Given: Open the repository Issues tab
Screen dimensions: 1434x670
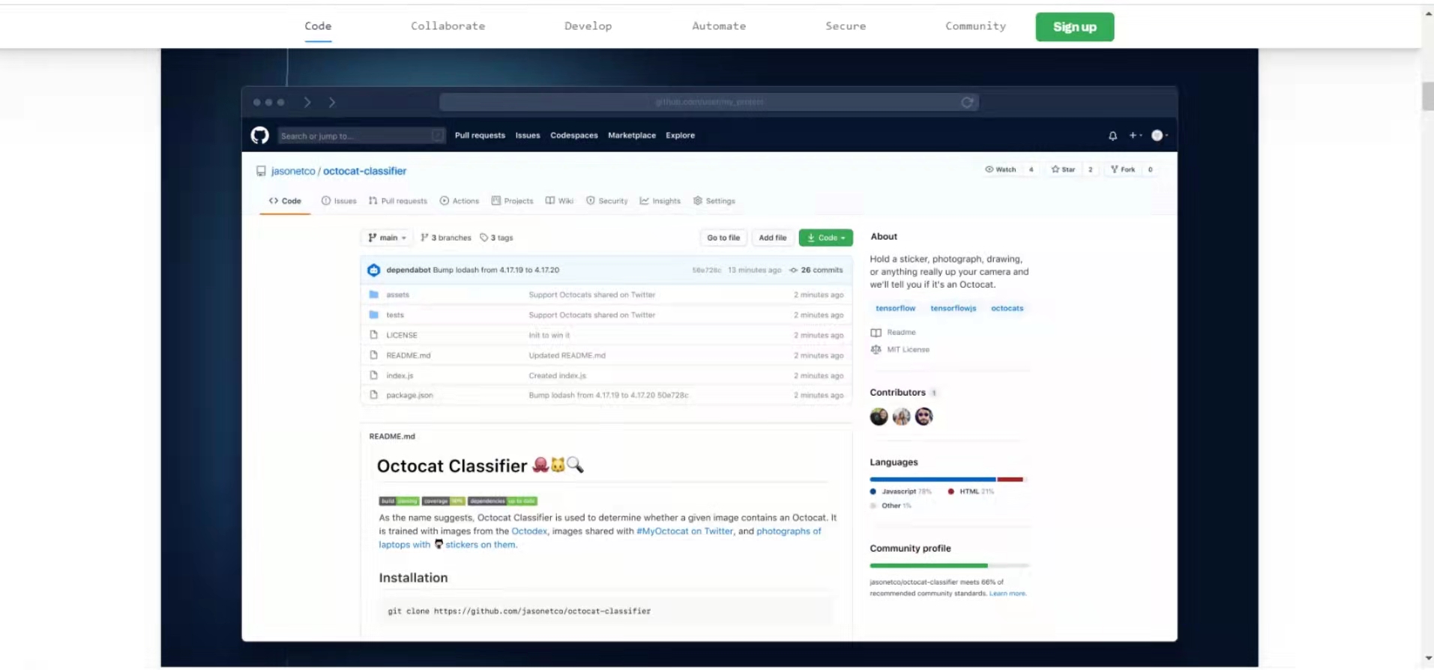Looking at the screenshot, I should pyautogui.click(x=339, y=201).
